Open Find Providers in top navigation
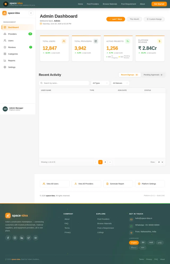The height and width of the screenshot is (264, 170). click(x=93, y=4)
